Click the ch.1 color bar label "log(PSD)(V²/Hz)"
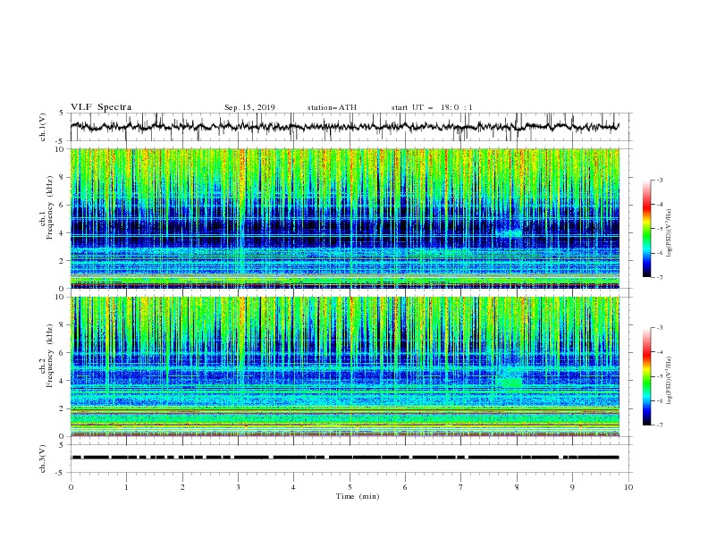The height and width of the screenshot is (547, 708). (670, 233)
